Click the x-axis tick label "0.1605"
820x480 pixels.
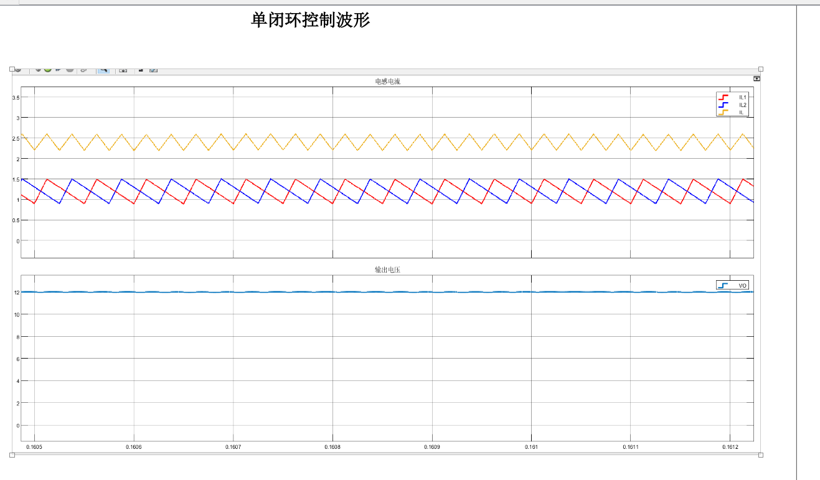[34, 447]
